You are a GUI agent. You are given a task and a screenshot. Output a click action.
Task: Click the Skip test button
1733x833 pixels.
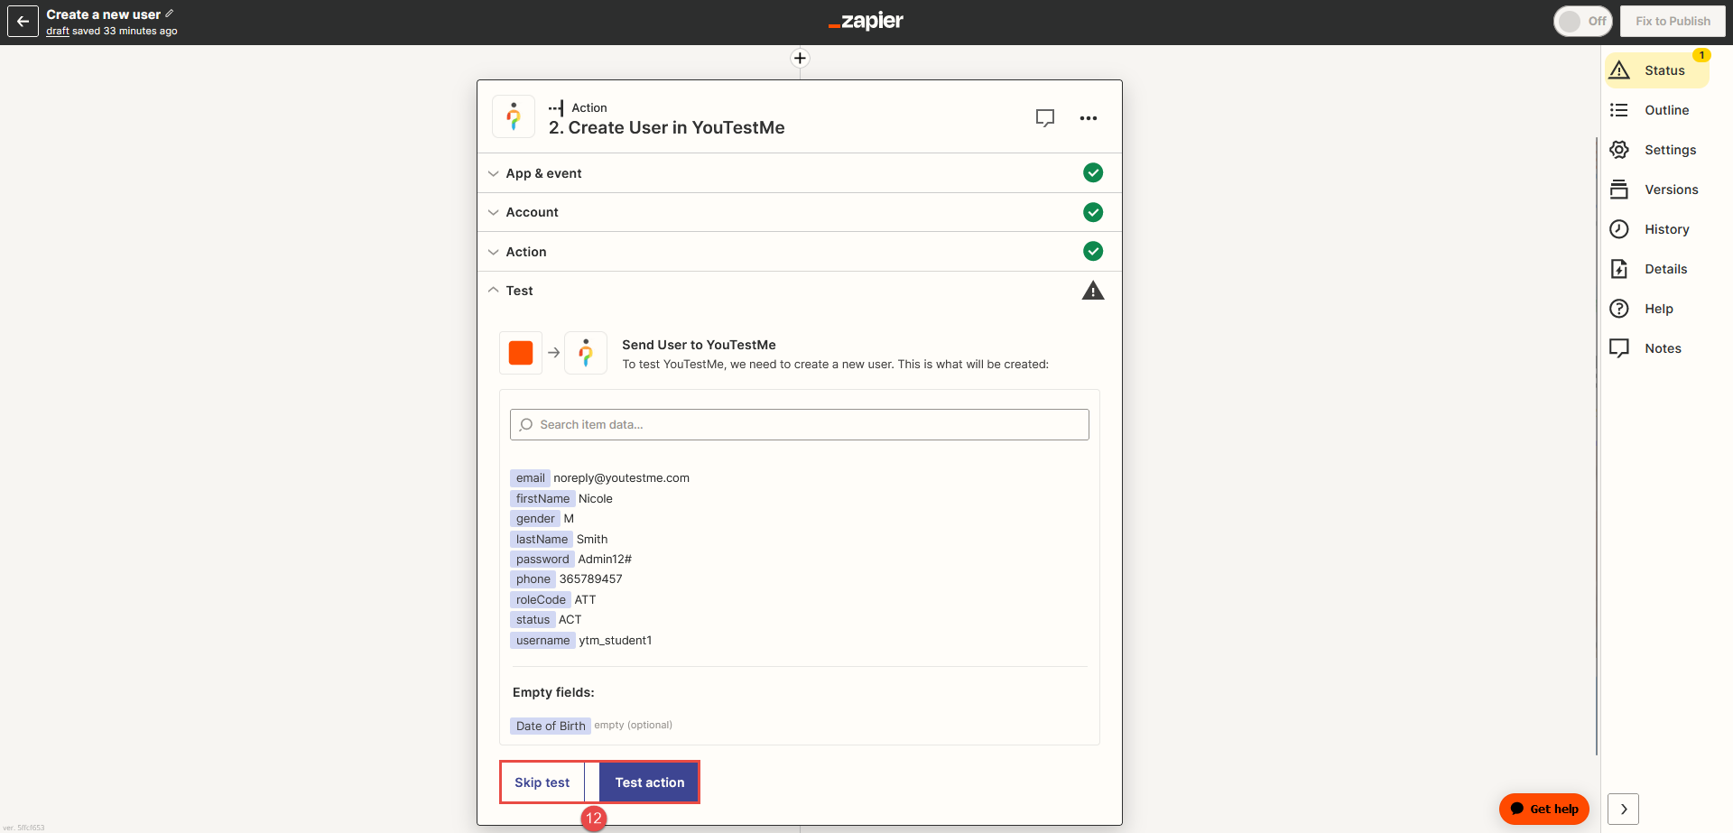[542, 782]
